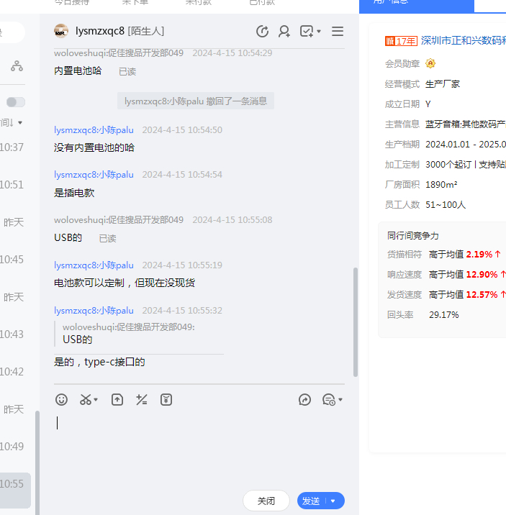Click lysmzxqc8 [陌生人] chat title
This screenshot has height=515, width=506.
coord(119,31)
